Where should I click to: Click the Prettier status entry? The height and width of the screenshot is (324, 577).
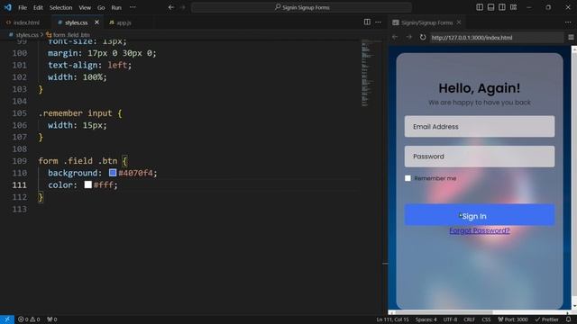tap(546, 319)
